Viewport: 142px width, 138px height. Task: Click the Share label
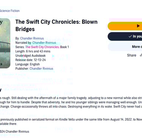(x=131, y=55)
